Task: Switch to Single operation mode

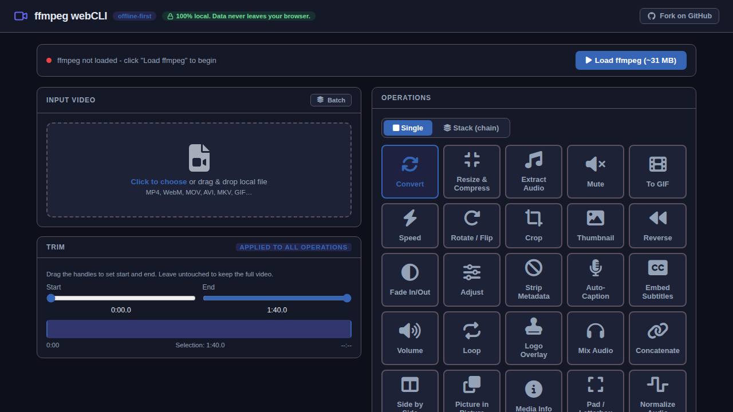Action: 408,128
